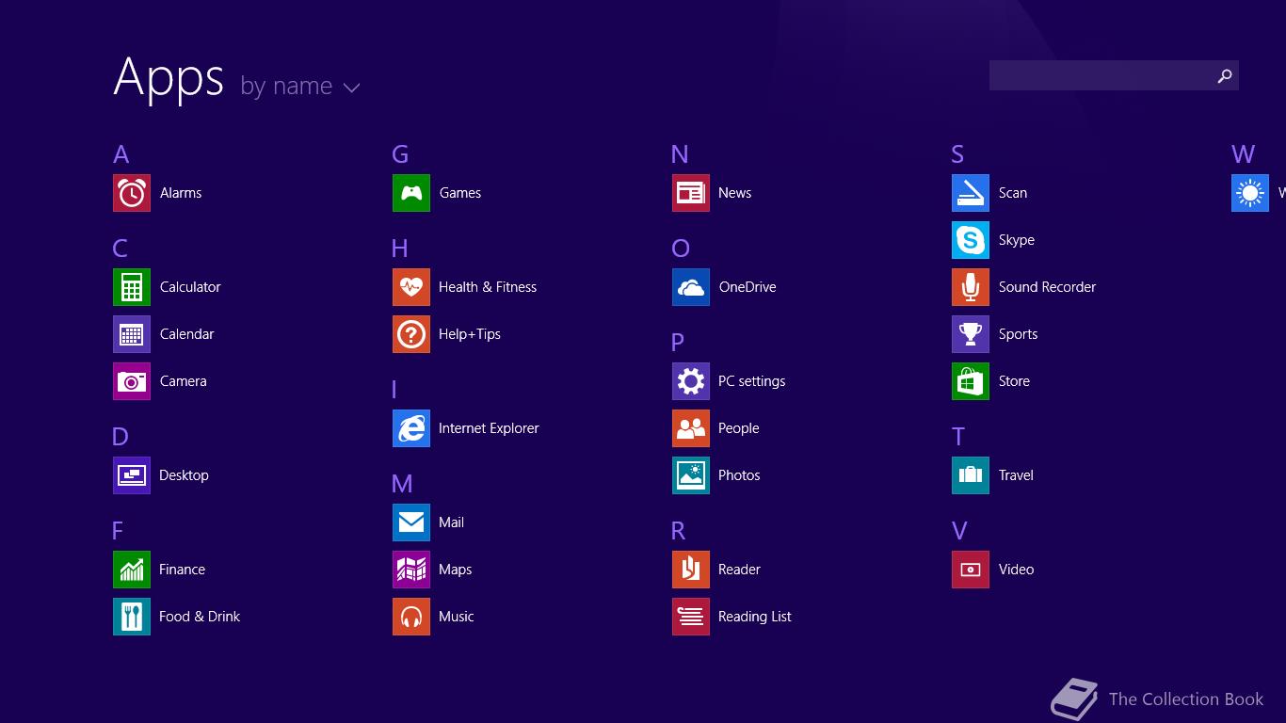Image resolution: width=1286 pixels, height=723 pixels.
Task: Open the Health & Fitness icon
Action: (411, 287)
